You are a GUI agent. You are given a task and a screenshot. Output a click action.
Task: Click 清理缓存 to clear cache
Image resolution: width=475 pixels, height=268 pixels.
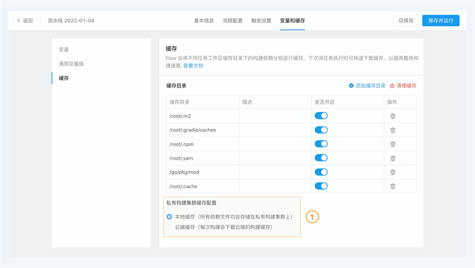(403, 86)
